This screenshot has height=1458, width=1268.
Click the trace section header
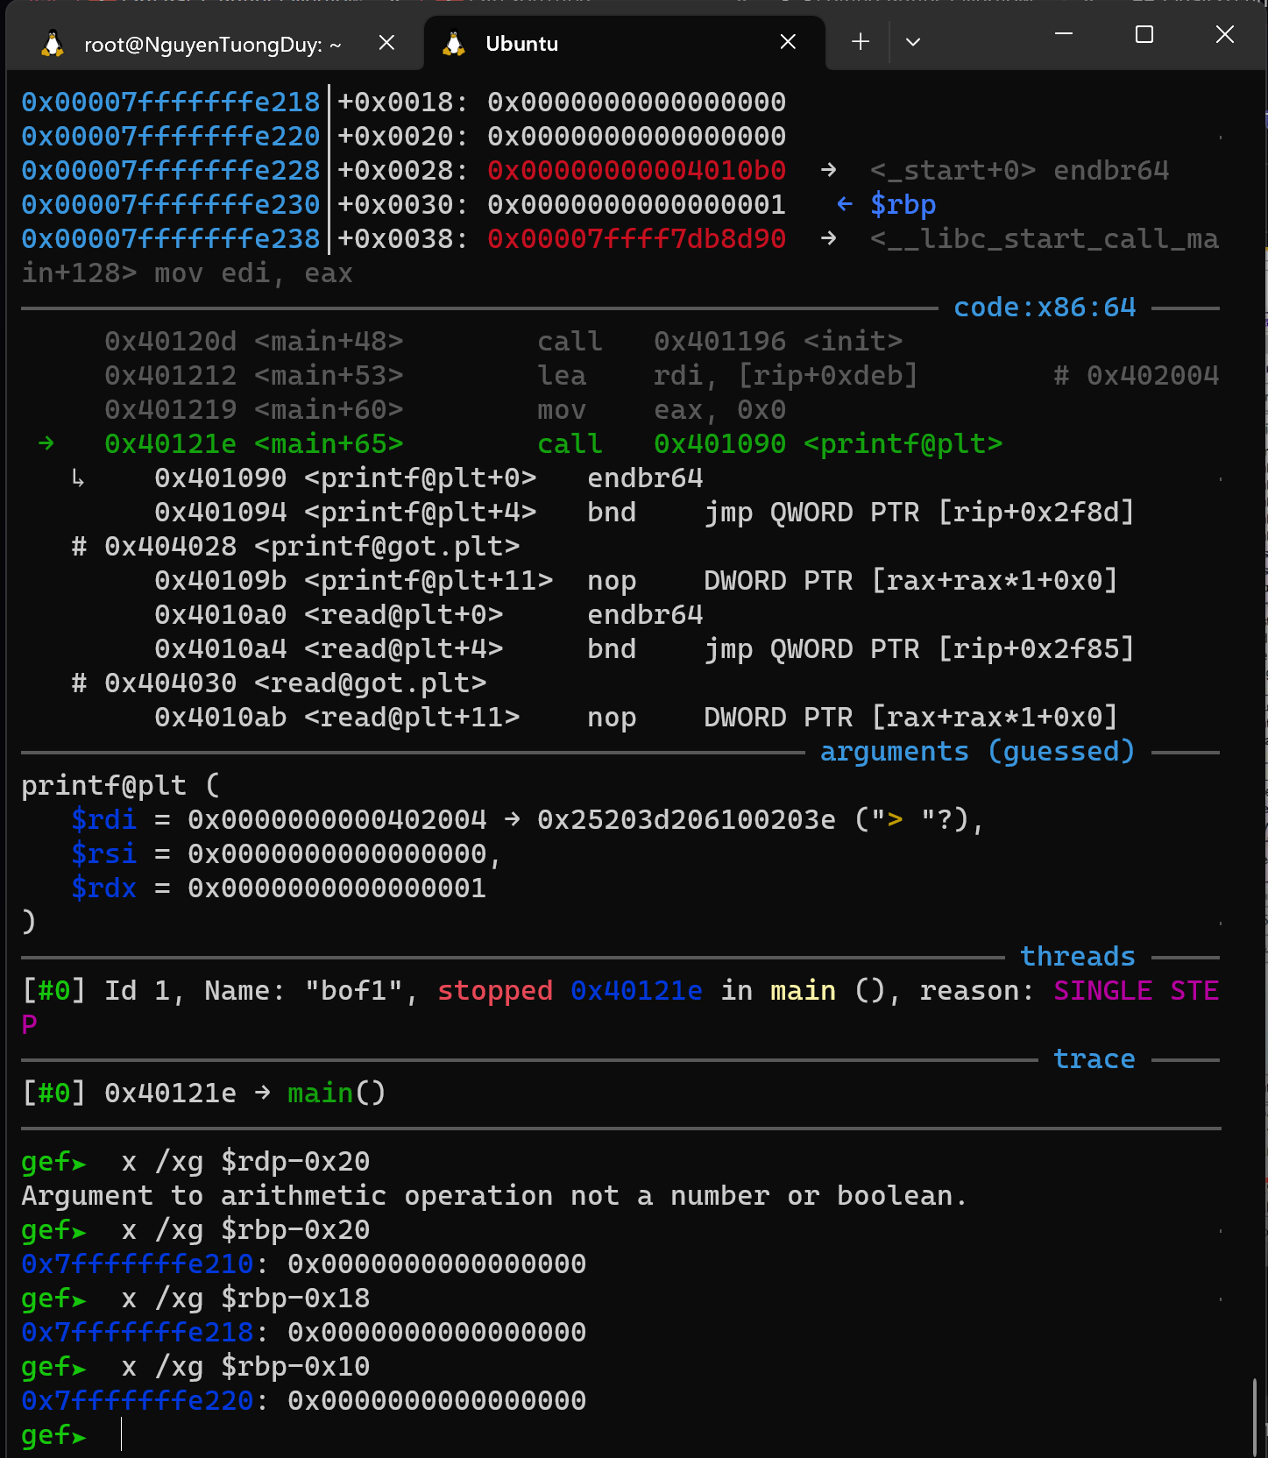1094,1059
